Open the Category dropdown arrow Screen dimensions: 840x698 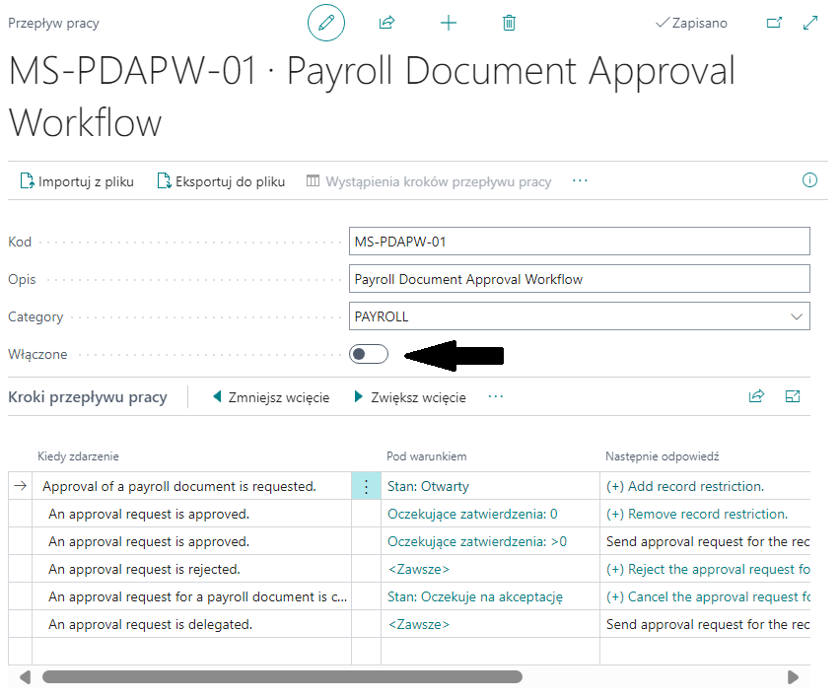pyautogui.click(x=797, y=316)
